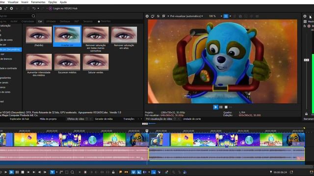Click stop button under video preview
This screenshot has width=314, height=176.
226,107
